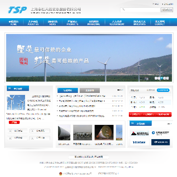Open the last news headline in the list

point(82,116)
